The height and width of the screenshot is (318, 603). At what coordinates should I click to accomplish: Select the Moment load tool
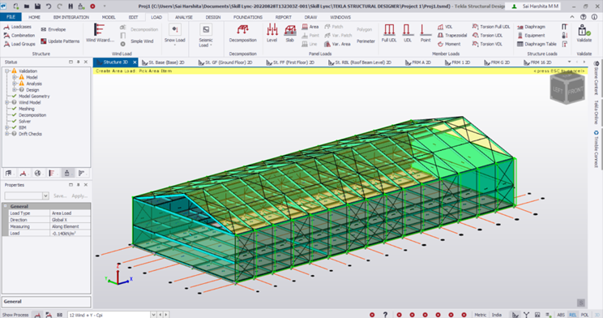[449, 44]
